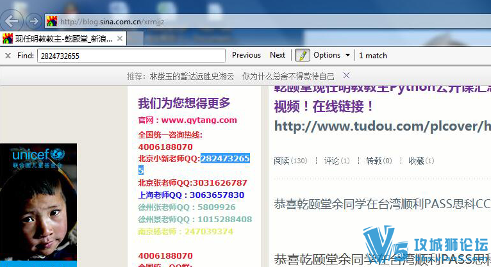491x267 pixels.
Task: Click 徐州张老师QQ：5809926 line
Action: coord(187,207)
